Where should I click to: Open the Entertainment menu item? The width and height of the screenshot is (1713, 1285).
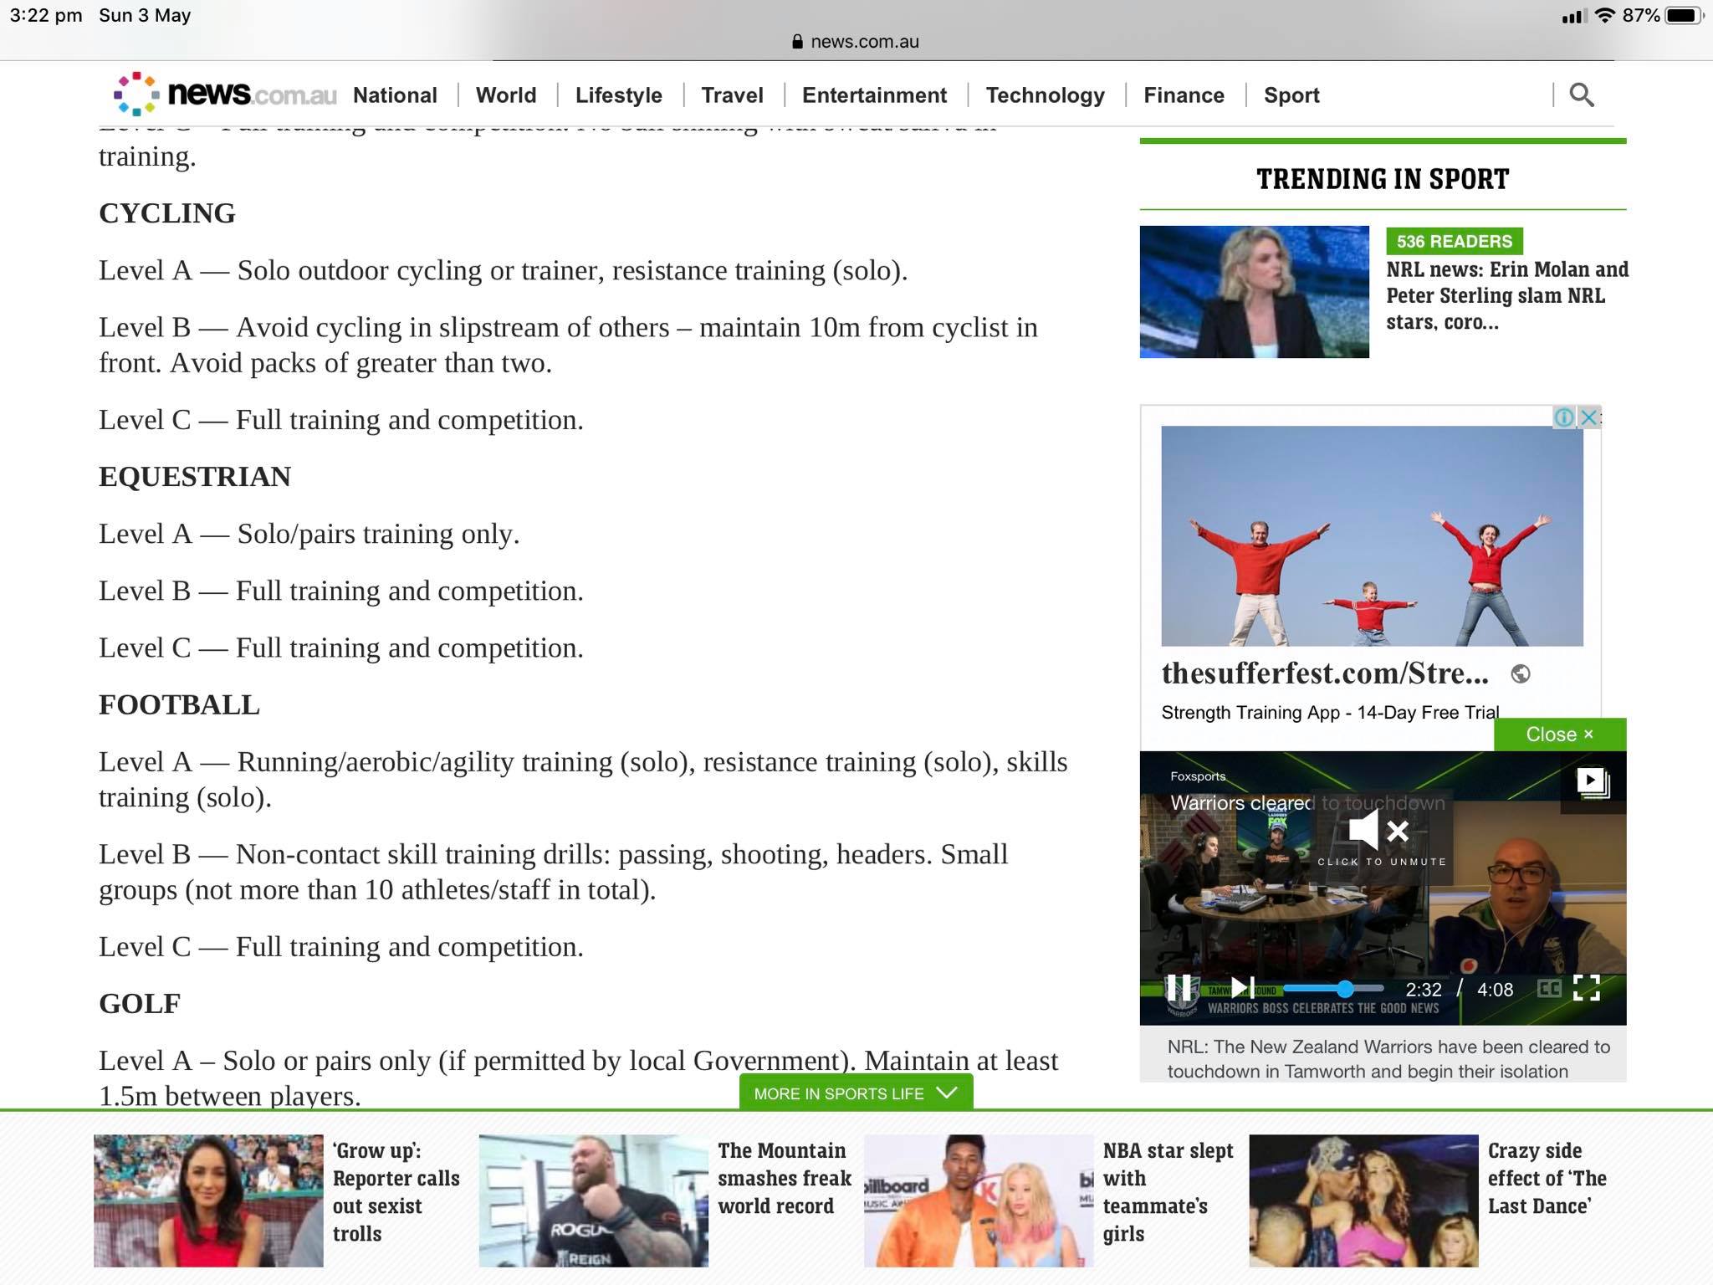(x=874, y=95)
